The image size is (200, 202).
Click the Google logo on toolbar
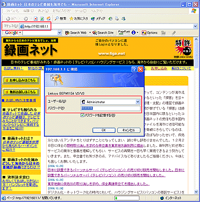12,32
